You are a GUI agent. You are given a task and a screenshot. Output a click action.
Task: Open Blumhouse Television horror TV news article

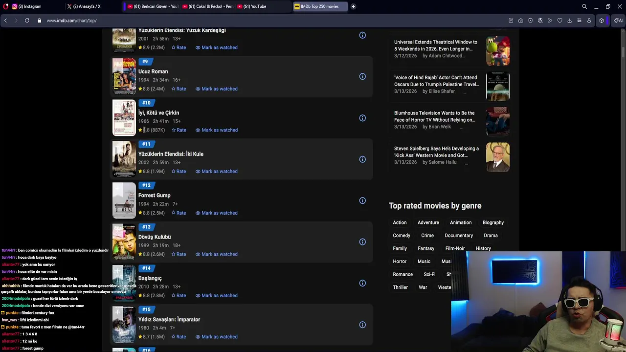[434, 116]
